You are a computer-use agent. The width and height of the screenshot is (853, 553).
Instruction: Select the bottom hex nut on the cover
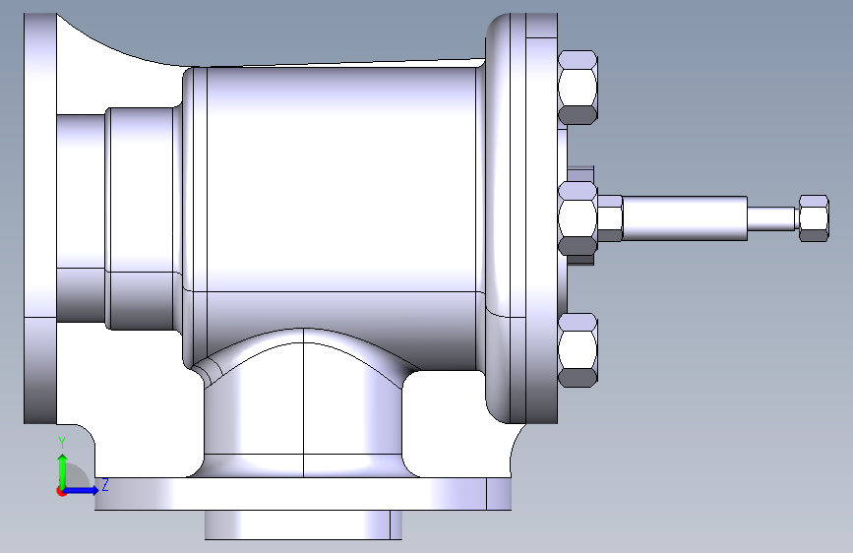point(578,350)
